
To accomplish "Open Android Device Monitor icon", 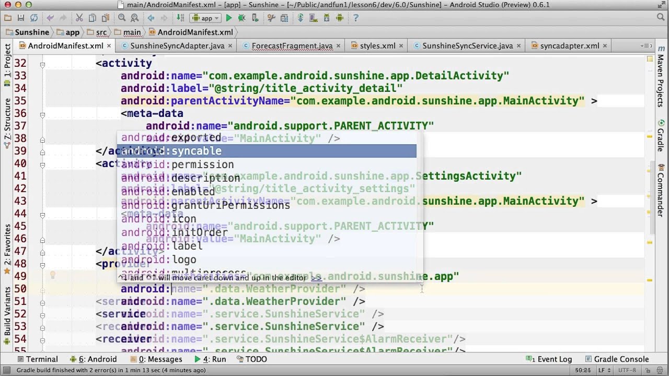I will pyautogui.click(x=340, y=18).
